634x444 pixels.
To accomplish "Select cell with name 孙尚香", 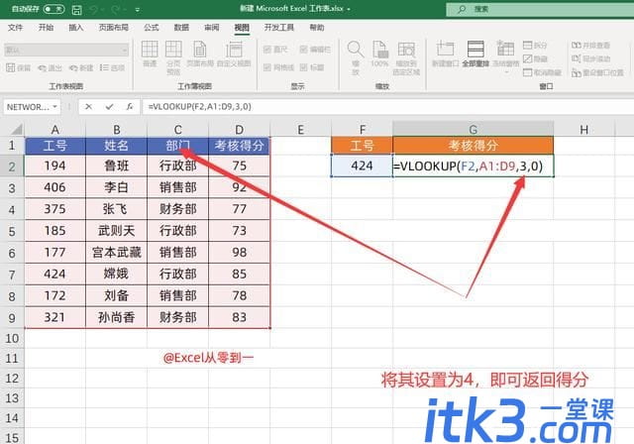I will (x=117, y=317).
